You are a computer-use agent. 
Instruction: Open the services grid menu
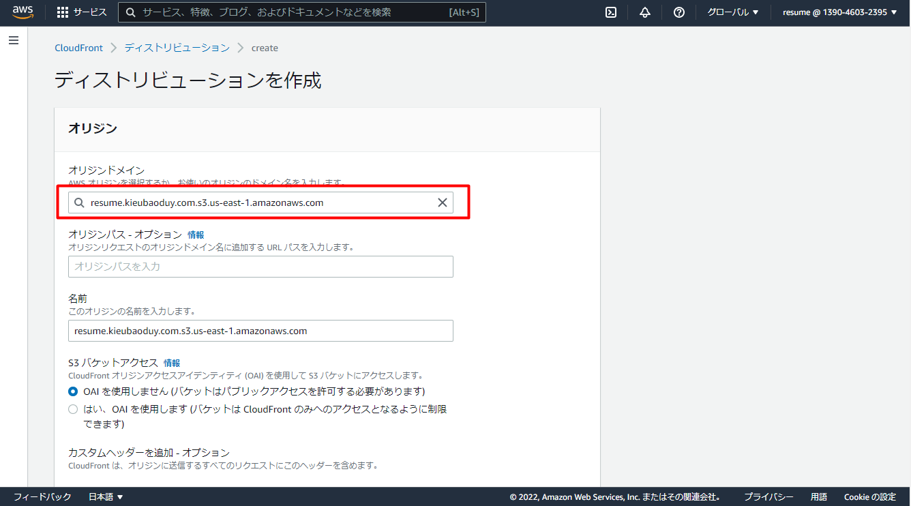tap(63, 12)
